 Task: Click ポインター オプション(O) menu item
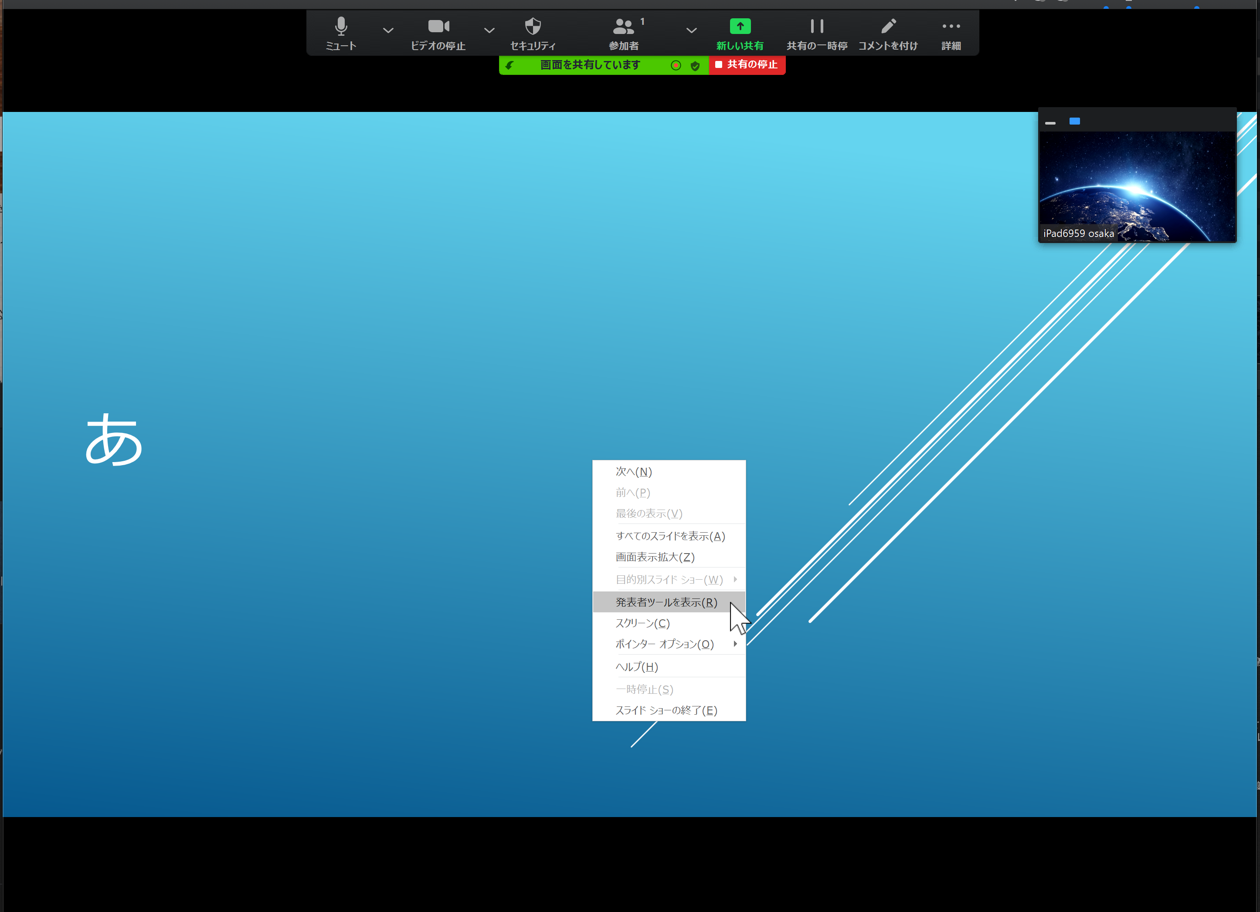click(669, 644)
